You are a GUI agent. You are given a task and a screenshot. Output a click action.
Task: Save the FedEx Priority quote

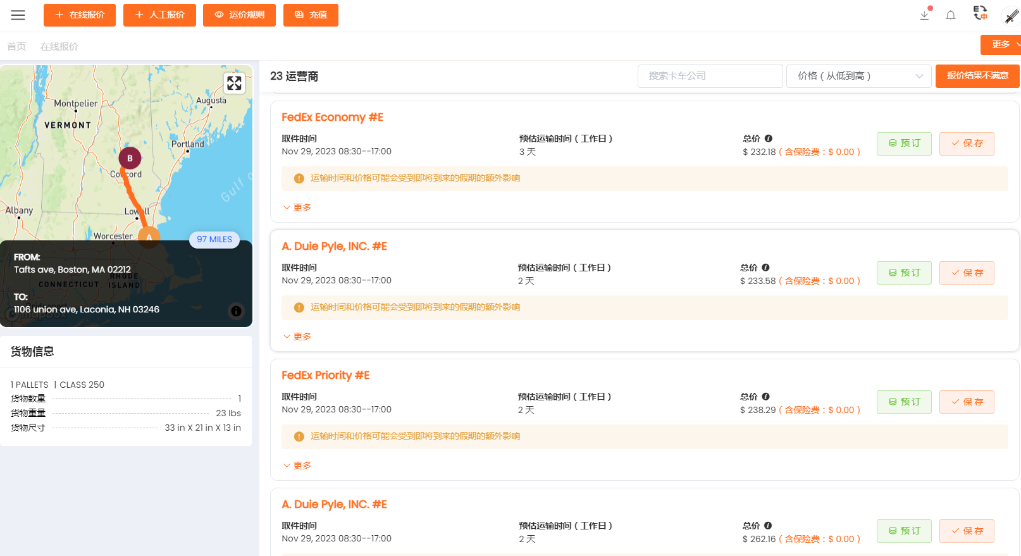(966, 402)
